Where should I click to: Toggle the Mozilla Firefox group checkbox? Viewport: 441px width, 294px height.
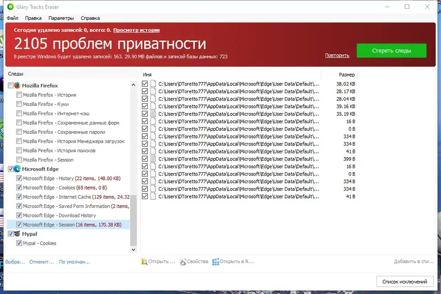point(10,85)
